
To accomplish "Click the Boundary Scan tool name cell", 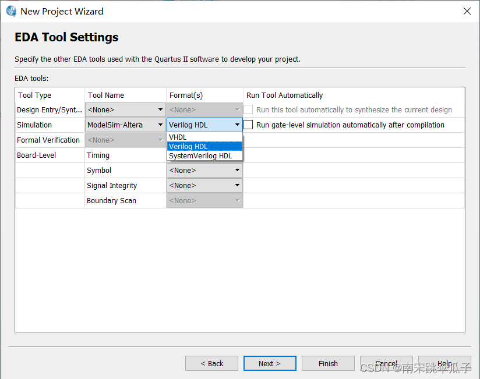I will (125, 201).
